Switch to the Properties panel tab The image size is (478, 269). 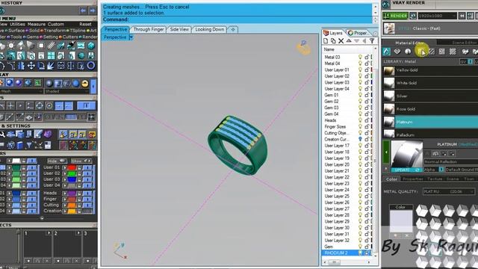tap(358, 33)
